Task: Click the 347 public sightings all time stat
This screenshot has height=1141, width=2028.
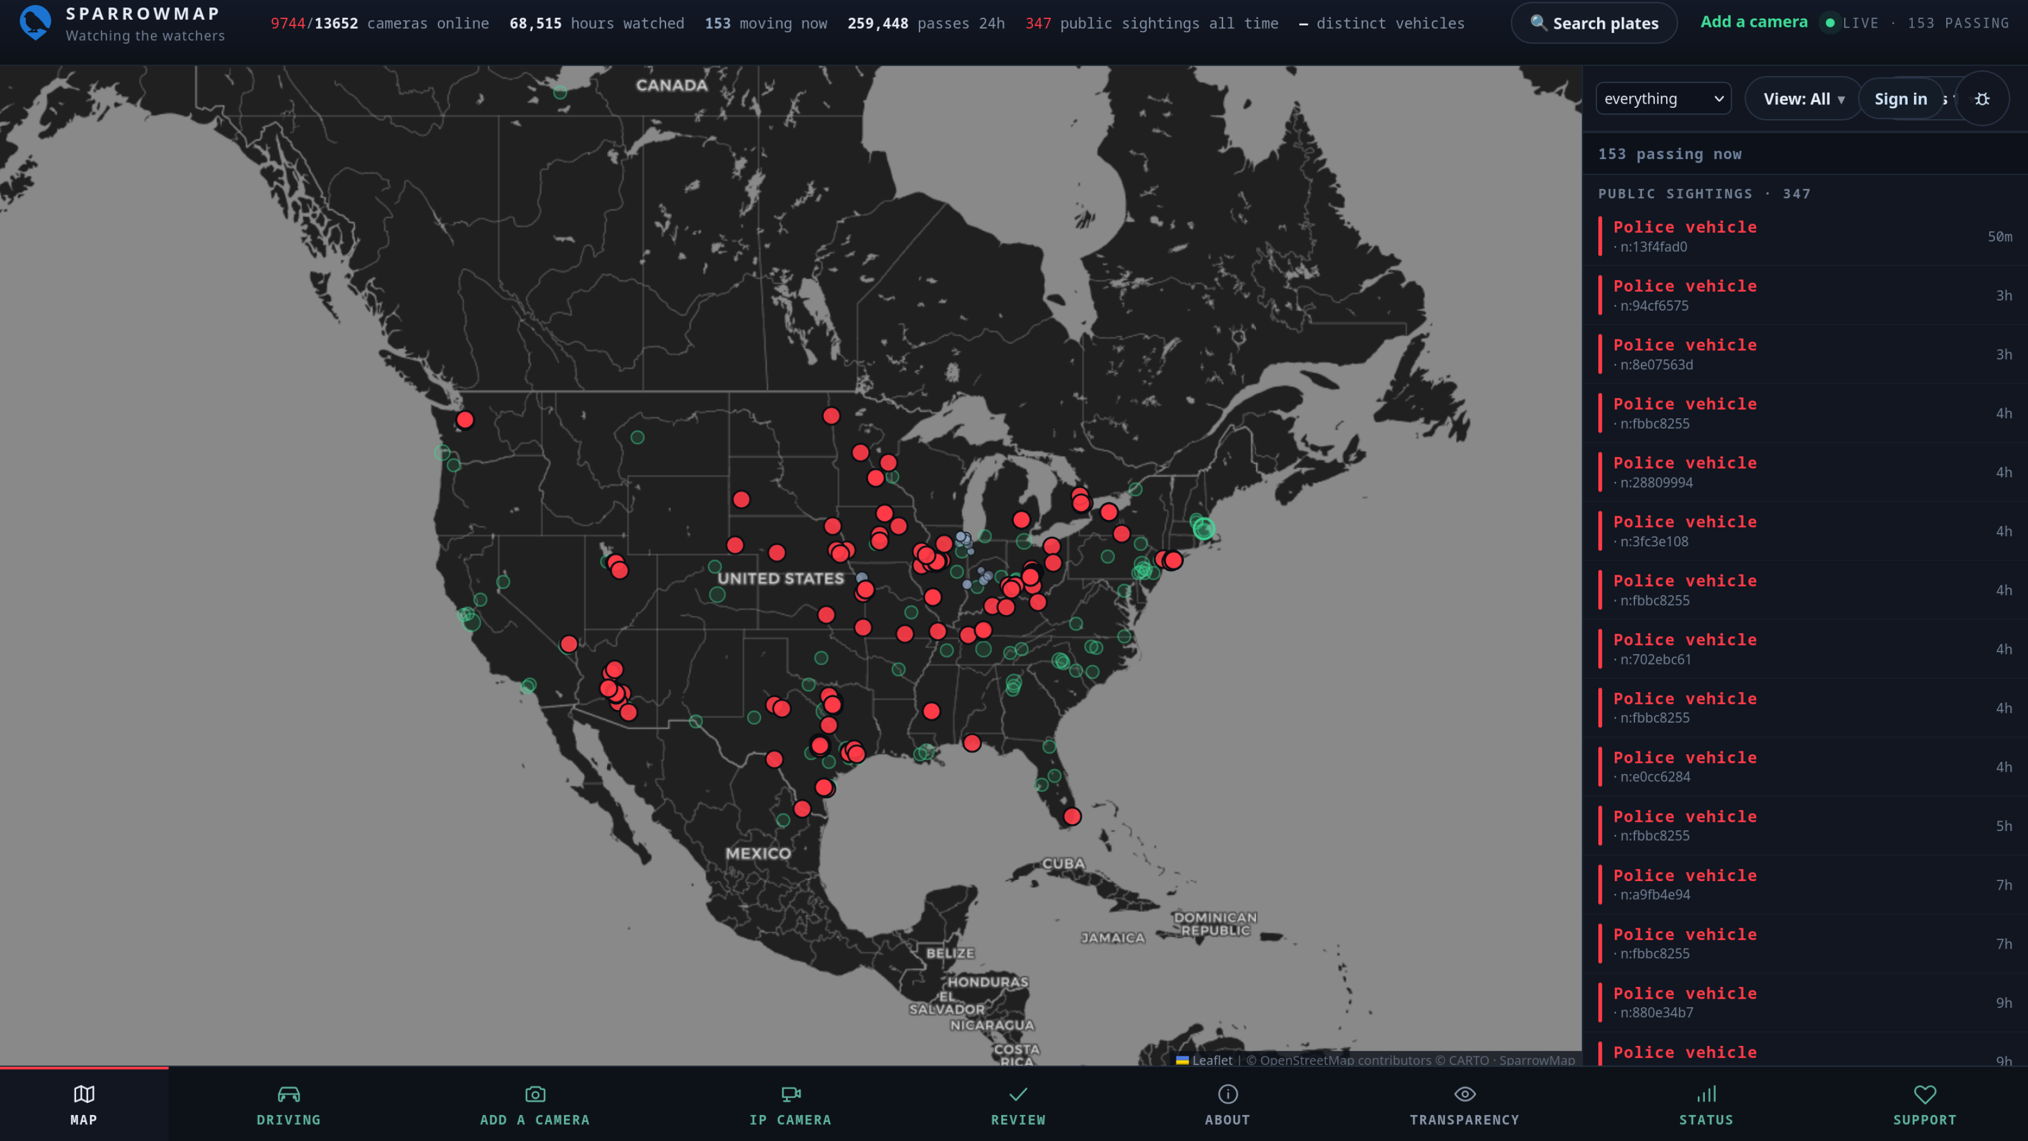Action: [1152, 24]
